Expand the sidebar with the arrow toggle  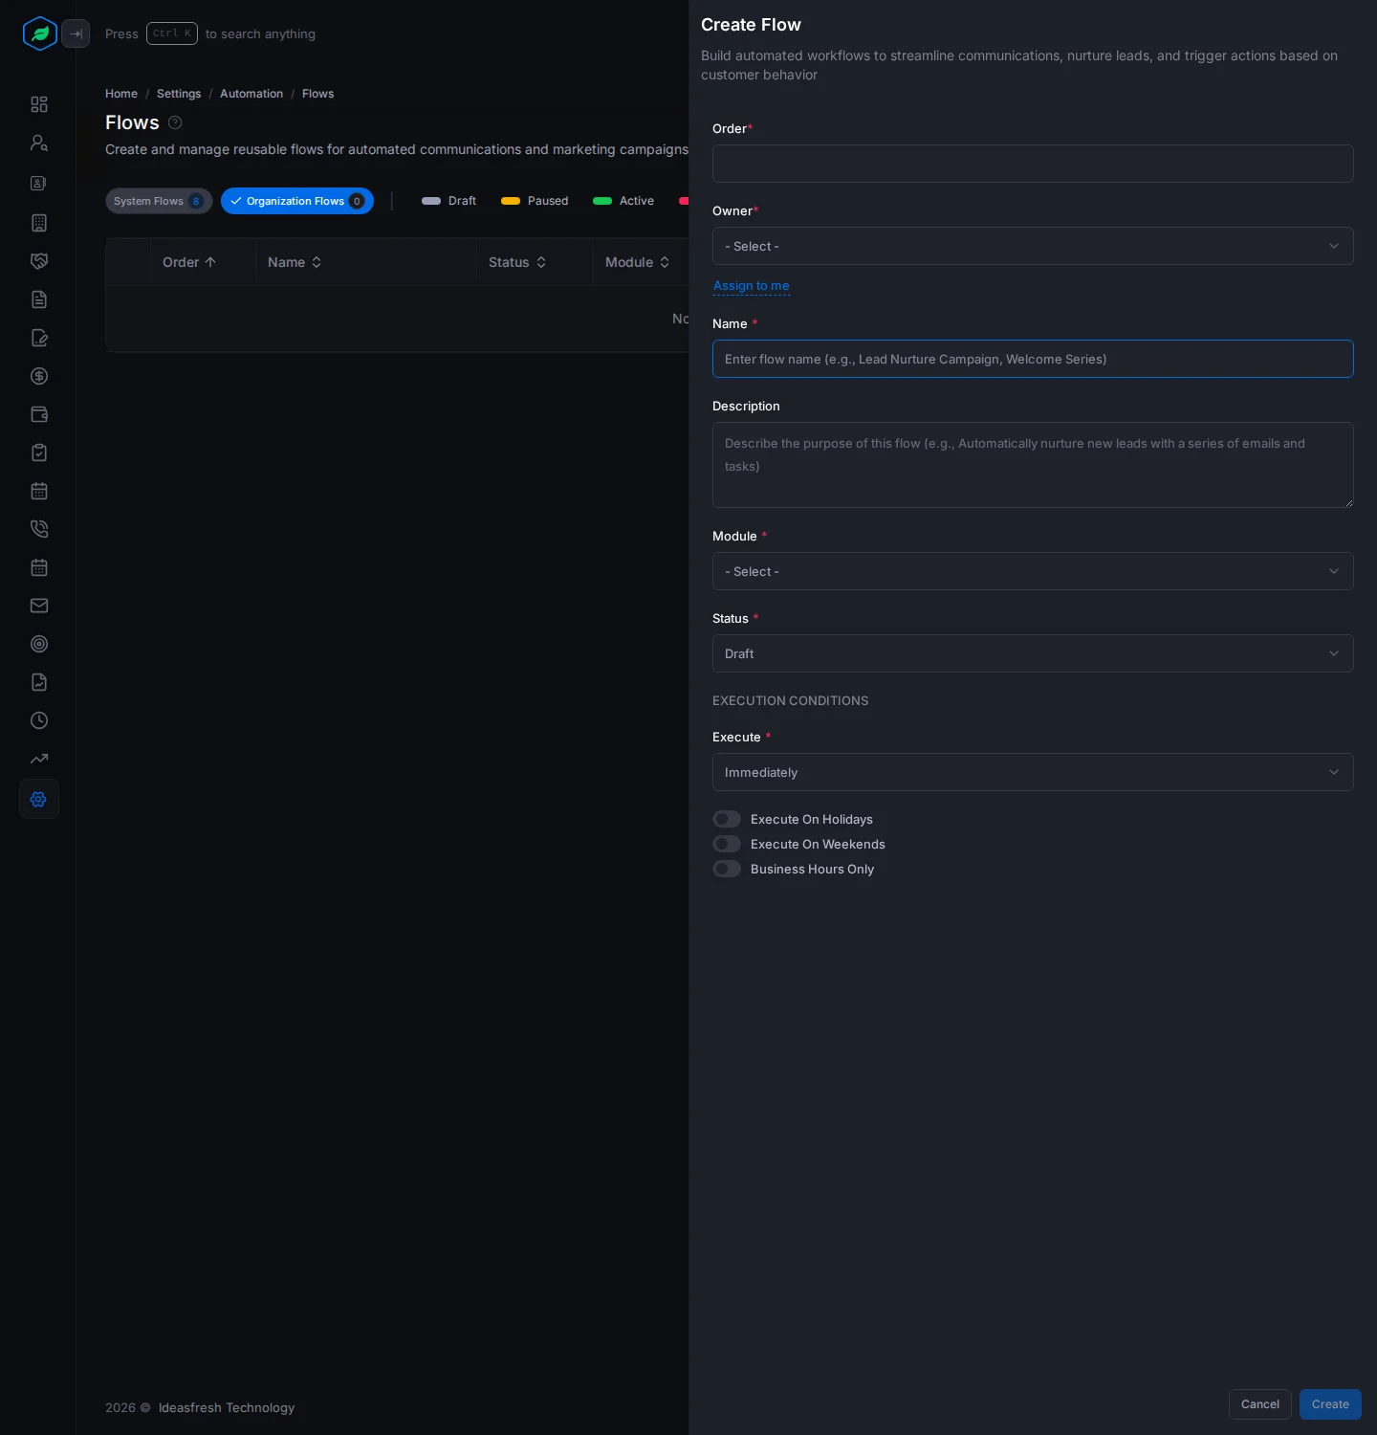coord(76,33)
